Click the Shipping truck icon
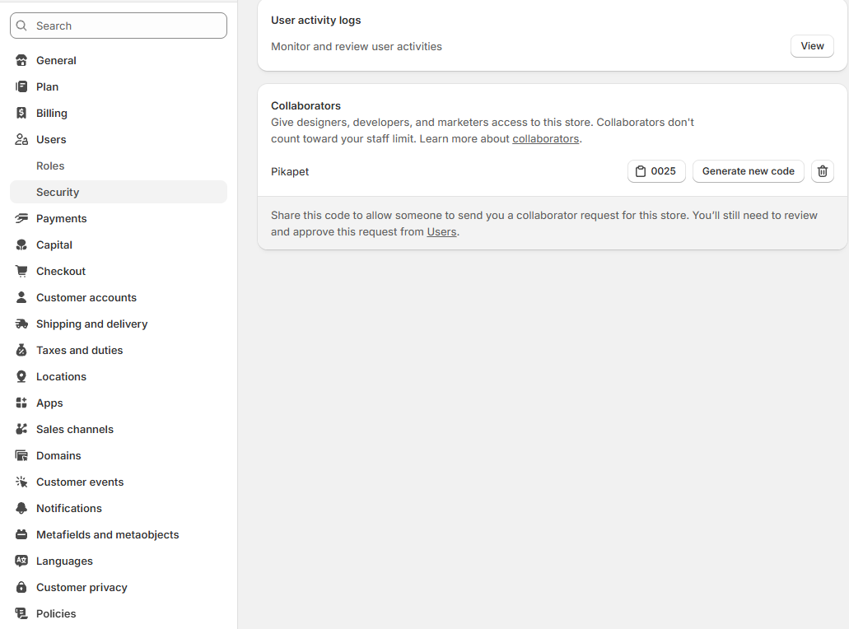 [x=21, y=324]
